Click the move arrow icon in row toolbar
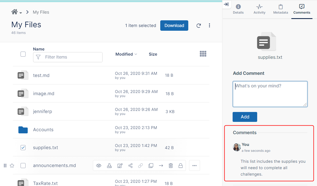317x186 pixels. (x=161, y=166)
